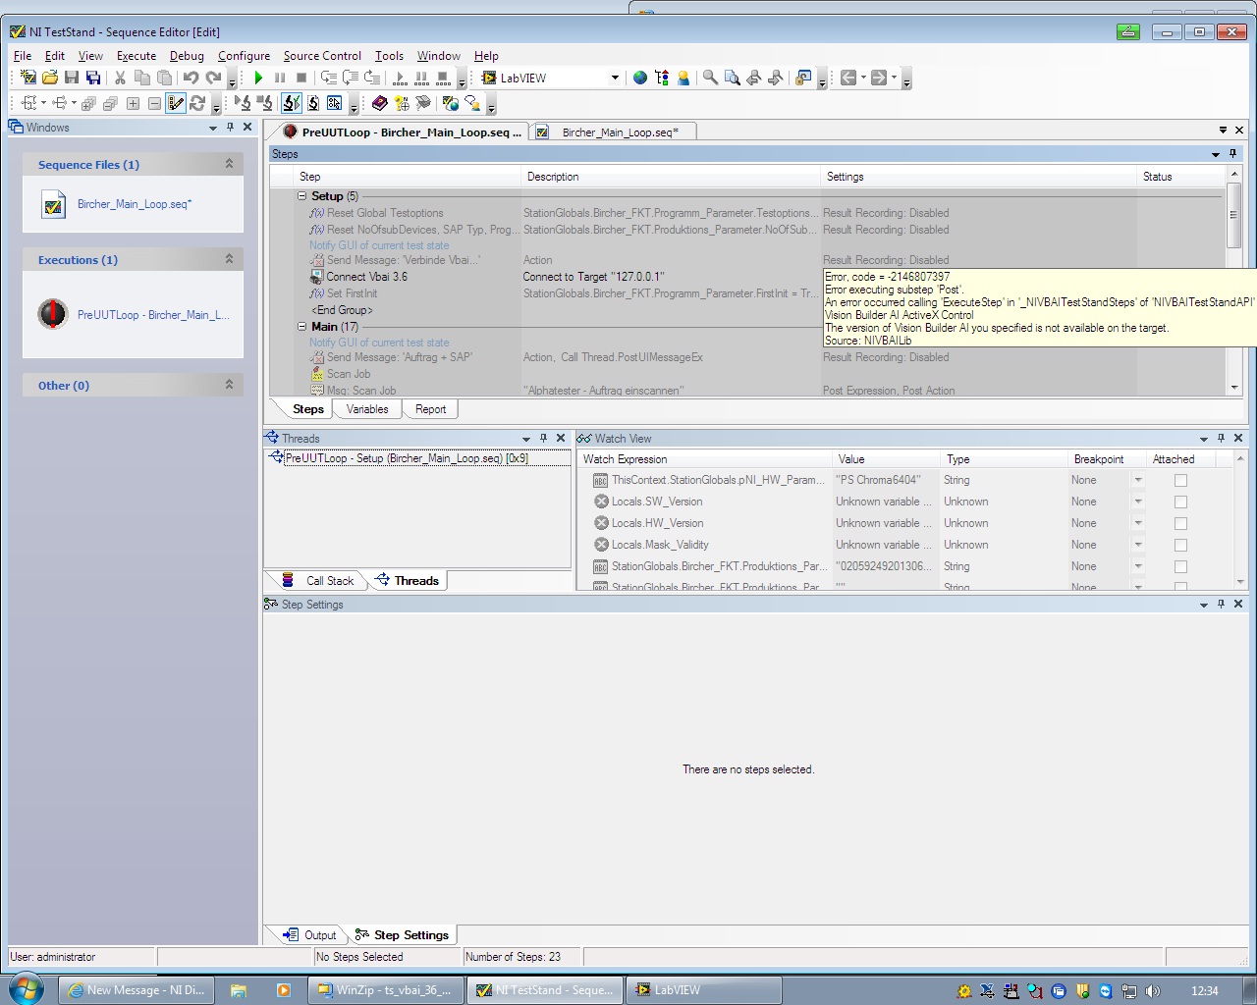
Task: Click the Find magnifier icon
Action: pos(710,78)
